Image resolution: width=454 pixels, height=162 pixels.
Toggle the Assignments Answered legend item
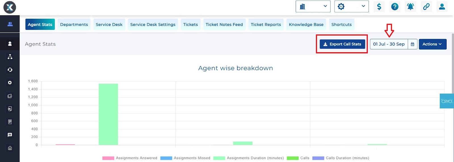click(x=130, y=158)
